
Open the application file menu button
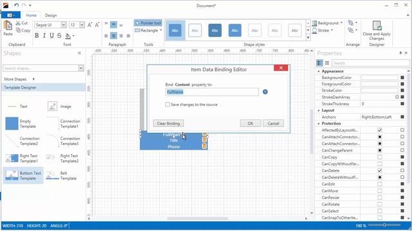[11, 15]
